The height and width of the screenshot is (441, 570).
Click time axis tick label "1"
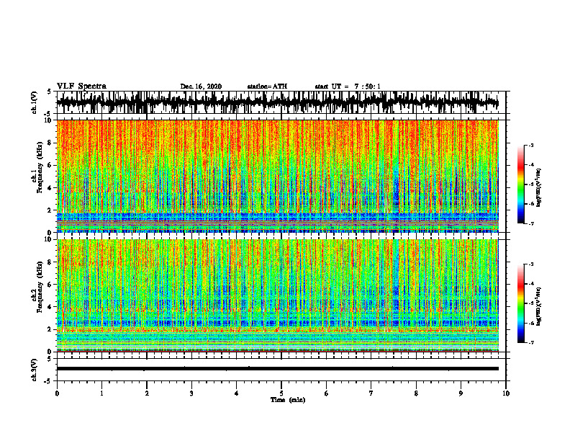tap(101, 393)
